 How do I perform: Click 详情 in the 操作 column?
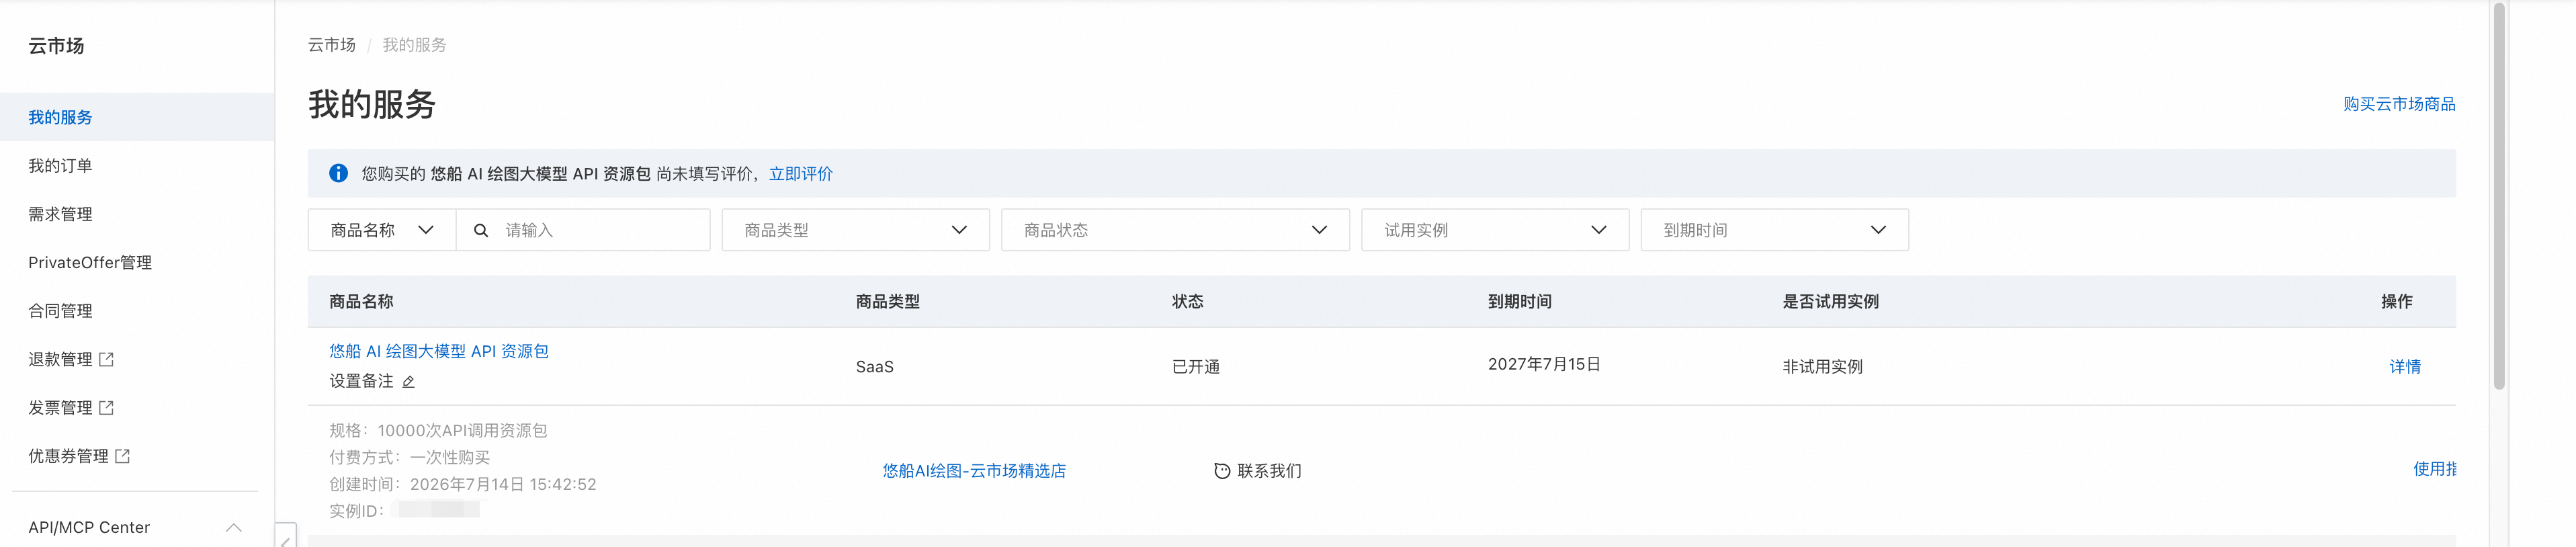(2405, 367)
